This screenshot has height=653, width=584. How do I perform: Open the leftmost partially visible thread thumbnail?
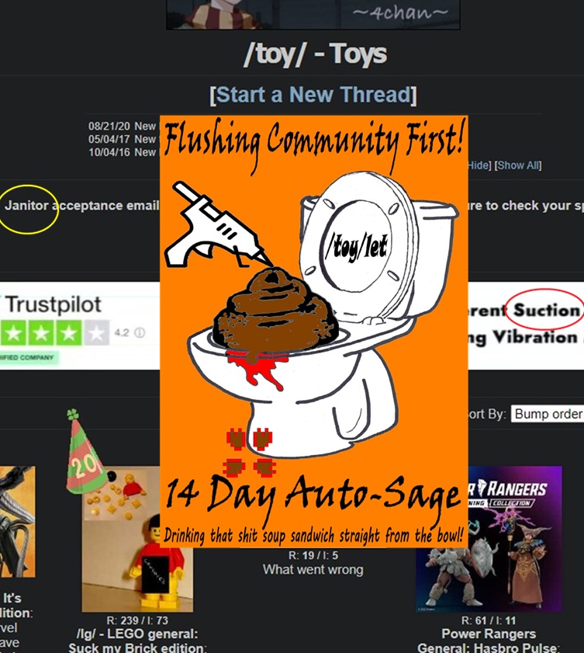[18, 523]
